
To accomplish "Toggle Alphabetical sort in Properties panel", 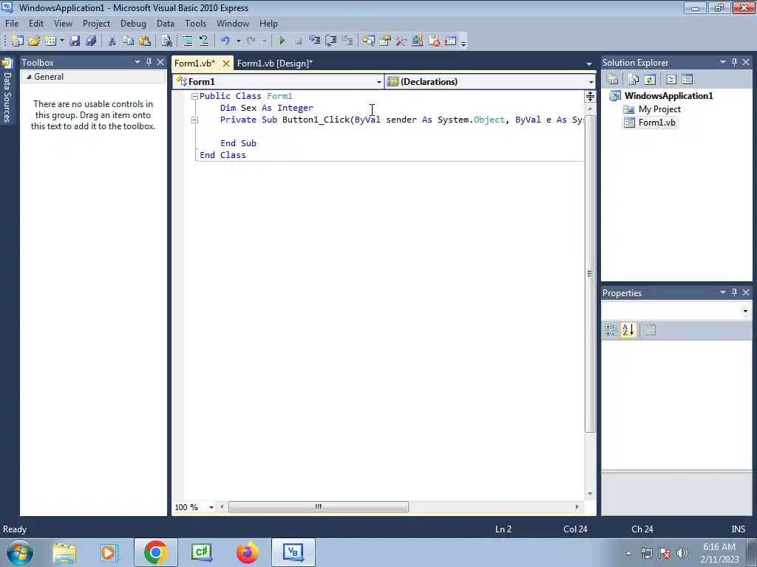I will click(x=628, y=330).
